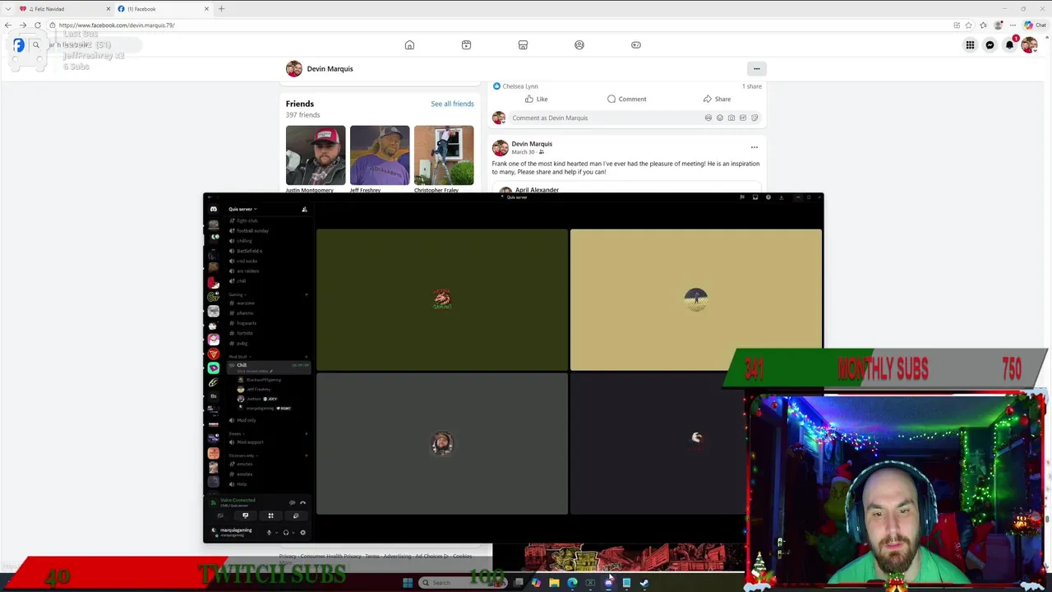Viewport: 1052px width, 592px height.
Task: Open post options for Devin Marquis post
Action: click(x=754, y=147)
